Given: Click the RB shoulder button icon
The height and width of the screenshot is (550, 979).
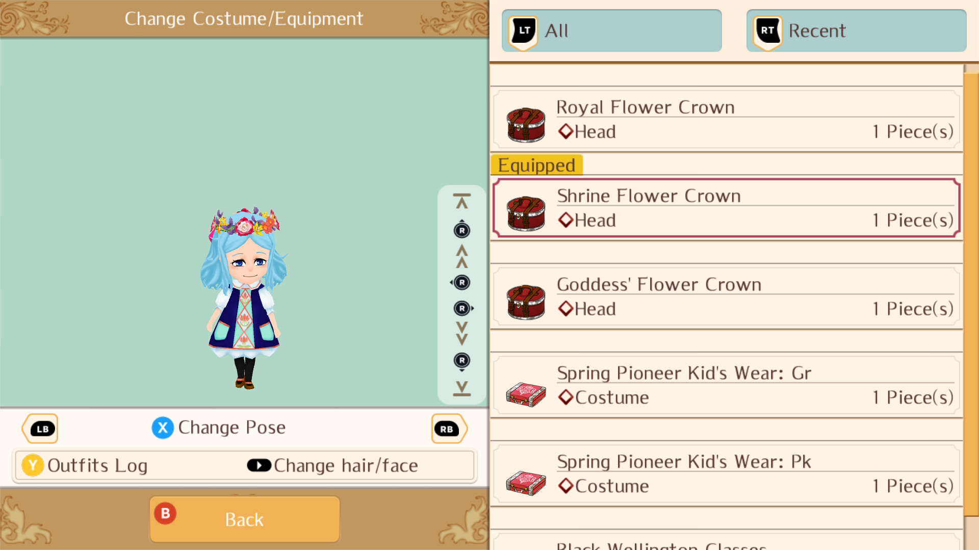Looking at the screenshot, I should pyautogui.click(x=449, y=429).
